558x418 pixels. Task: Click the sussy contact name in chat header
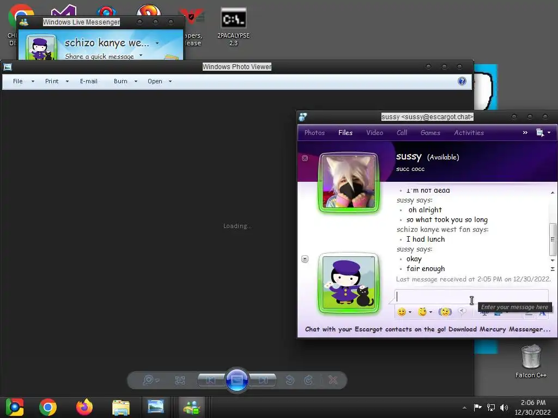tap(409, 156)
